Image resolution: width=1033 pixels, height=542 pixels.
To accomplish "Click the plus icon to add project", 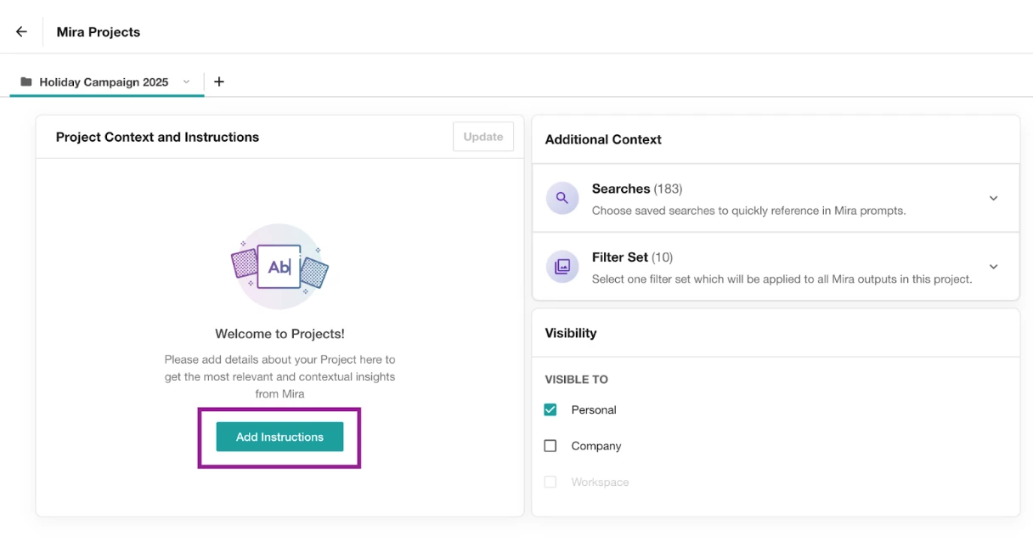I will pyautogui.click(x=219, y=82).
